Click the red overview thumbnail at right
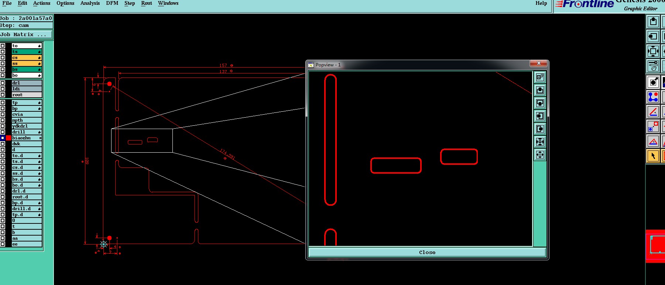 coord(655,246)
